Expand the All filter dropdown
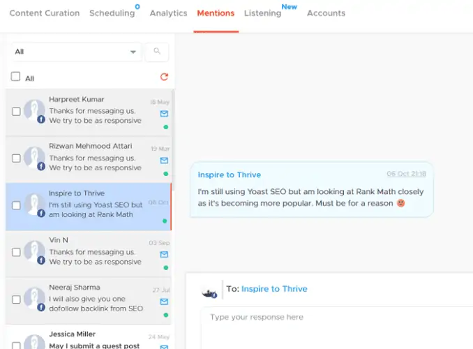Viewport: 473px width, 349px height. click(76, 52)
